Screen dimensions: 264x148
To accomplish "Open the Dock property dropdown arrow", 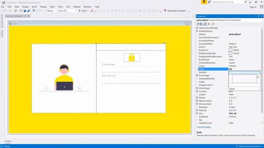I will click(x=259, y=69).
